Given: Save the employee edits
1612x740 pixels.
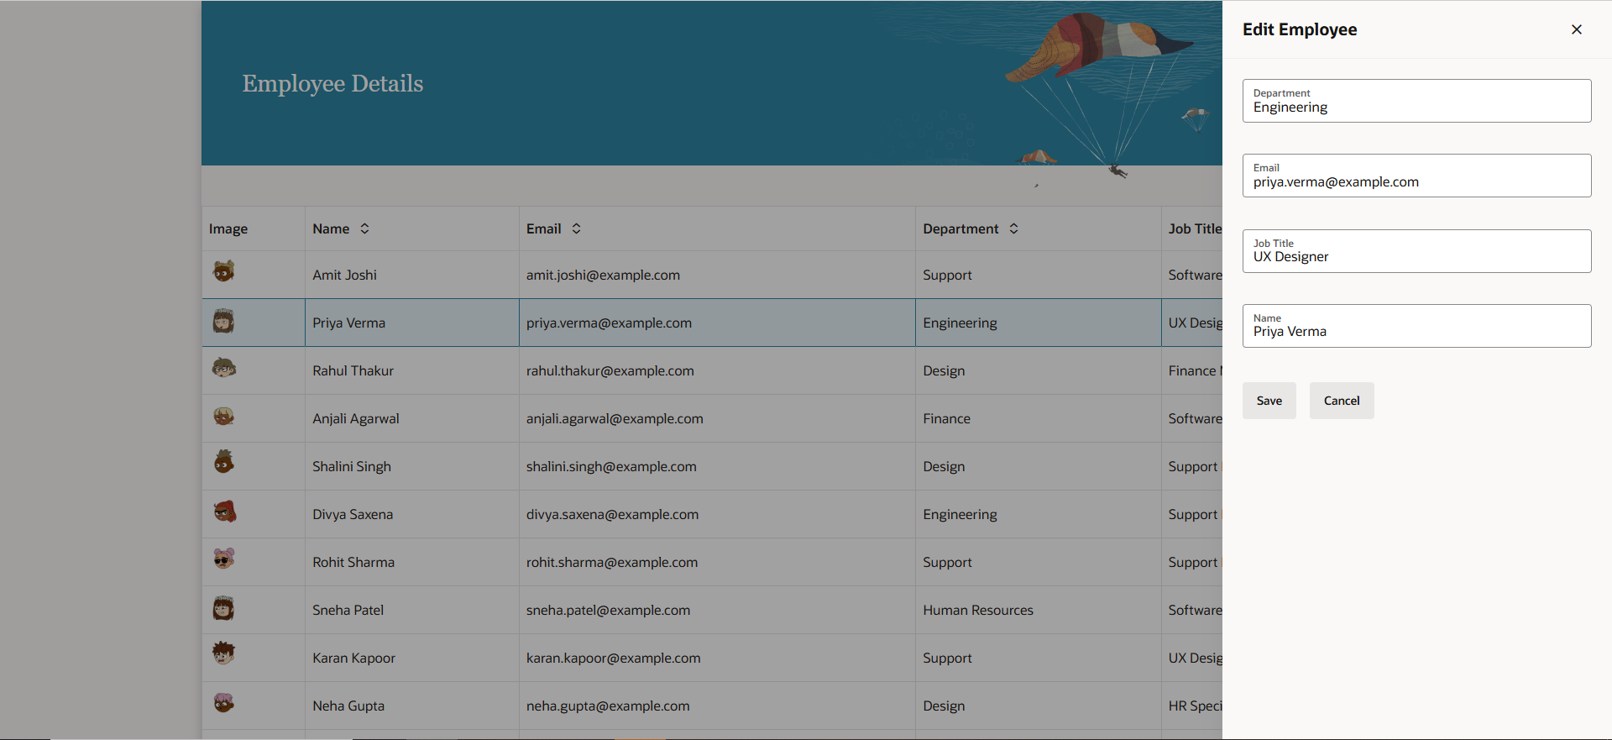Looking at the screenshot, I should (1269, 401).
